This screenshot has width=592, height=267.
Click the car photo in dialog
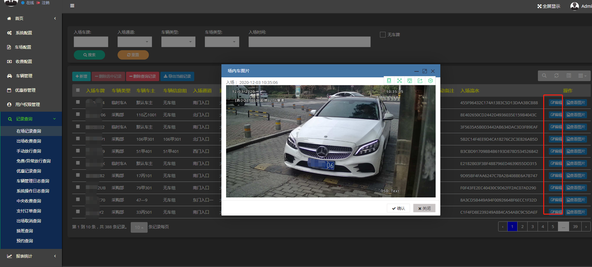click(x=331, y=141)
